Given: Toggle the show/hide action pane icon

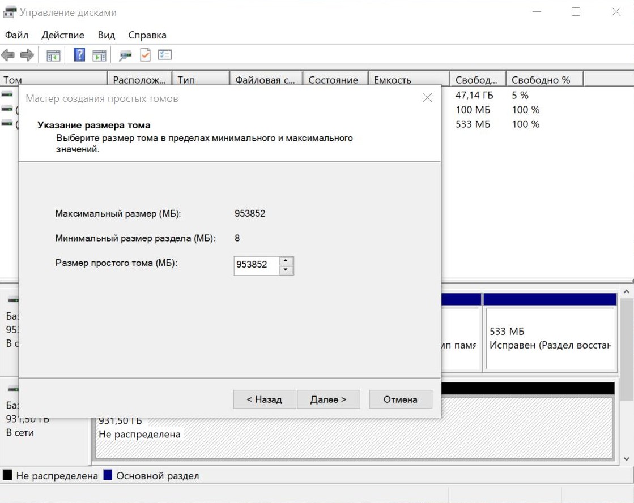Looking at the screenshot, I should click(99, 55).
